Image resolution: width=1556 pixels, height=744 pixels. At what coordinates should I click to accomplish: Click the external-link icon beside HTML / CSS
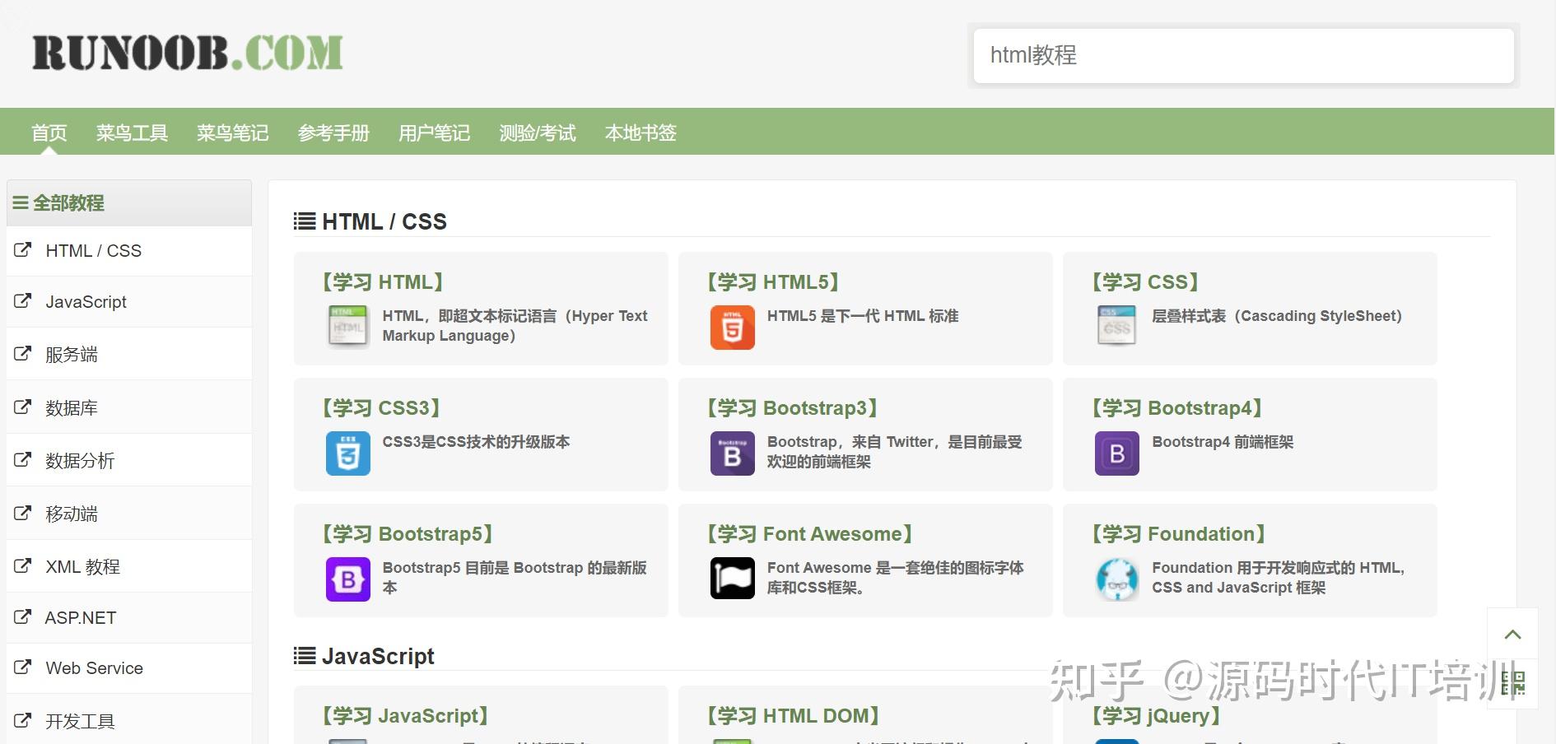point(23,249)
